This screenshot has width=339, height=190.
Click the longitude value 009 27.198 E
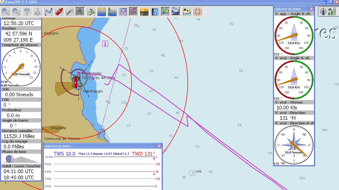point(18,40)
